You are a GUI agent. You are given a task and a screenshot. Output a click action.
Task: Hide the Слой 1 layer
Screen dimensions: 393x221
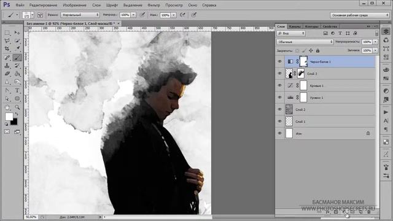click(280, 122)
